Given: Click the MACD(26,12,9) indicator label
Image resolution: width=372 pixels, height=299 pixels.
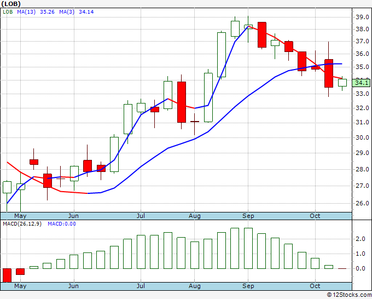Looking at the screenshot, I should (22, 224).
